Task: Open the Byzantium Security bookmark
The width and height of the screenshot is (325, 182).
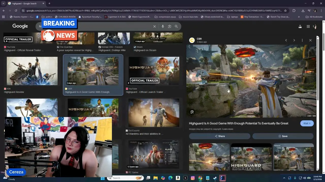Action: coord(90,17)
